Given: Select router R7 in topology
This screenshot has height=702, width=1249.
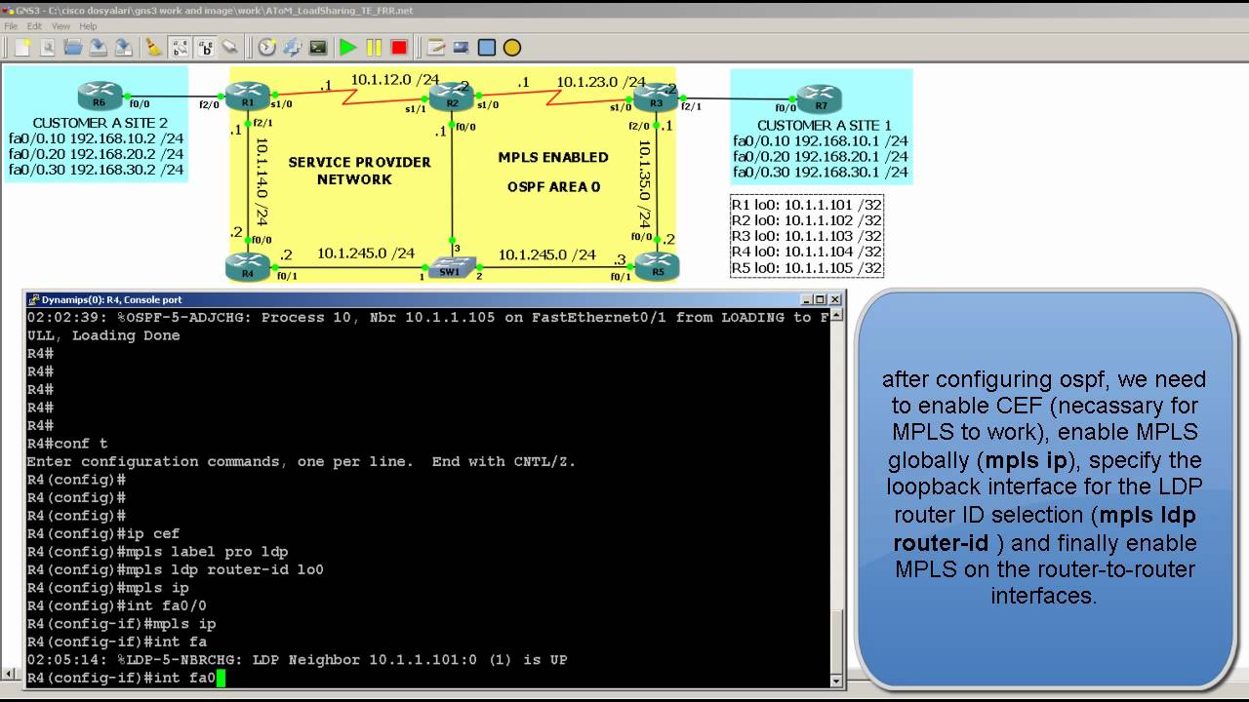Looking at the screenshot, I should pyautogui.click(x=820, y=98).
